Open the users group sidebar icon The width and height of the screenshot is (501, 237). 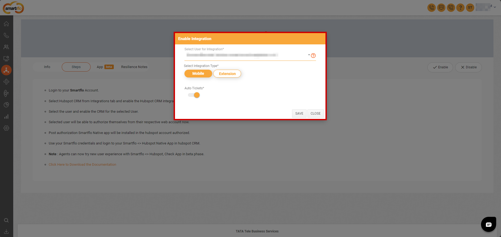pos(6,47)
